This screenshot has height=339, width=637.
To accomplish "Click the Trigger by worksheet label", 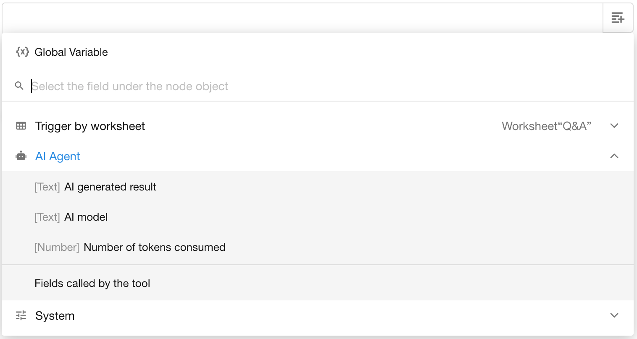I will pyautogui.click(x=90, y=126).
